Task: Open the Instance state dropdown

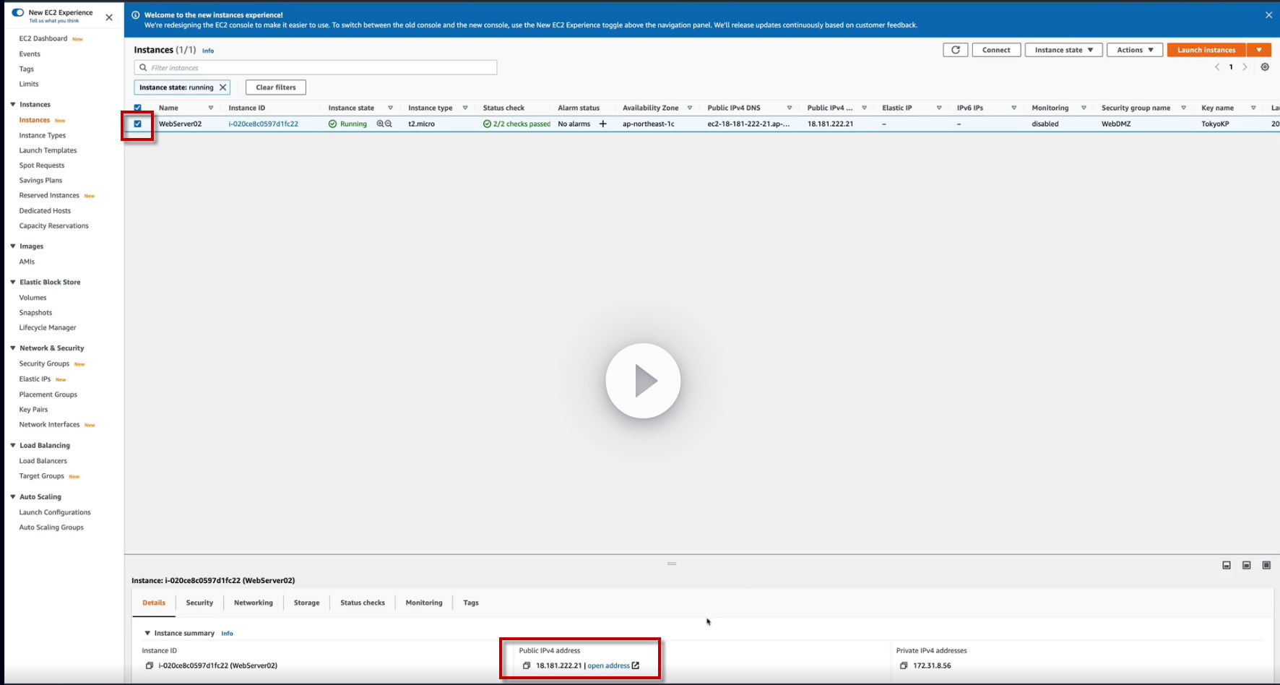Action: 1063,50
